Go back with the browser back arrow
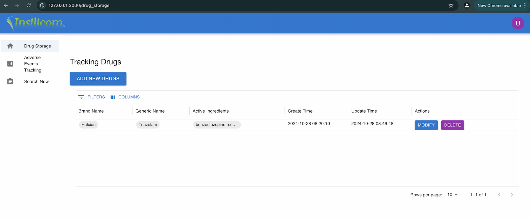 click(x=6, y=5)
